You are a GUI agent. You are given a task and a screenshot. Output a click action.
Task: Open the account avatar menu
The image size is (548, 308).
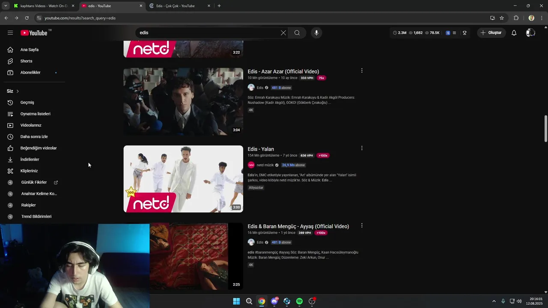(x=530, y=33)
